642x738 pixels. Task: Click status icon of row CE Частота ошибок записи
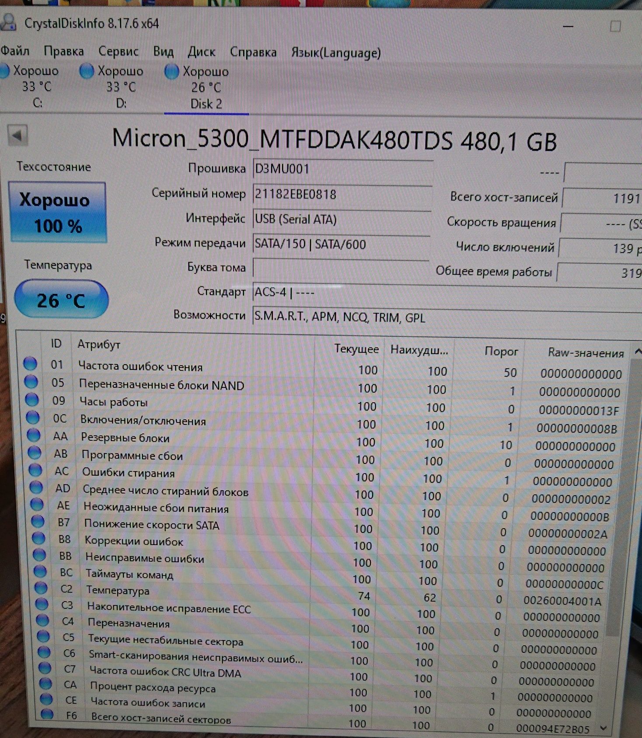pos(46,700)
